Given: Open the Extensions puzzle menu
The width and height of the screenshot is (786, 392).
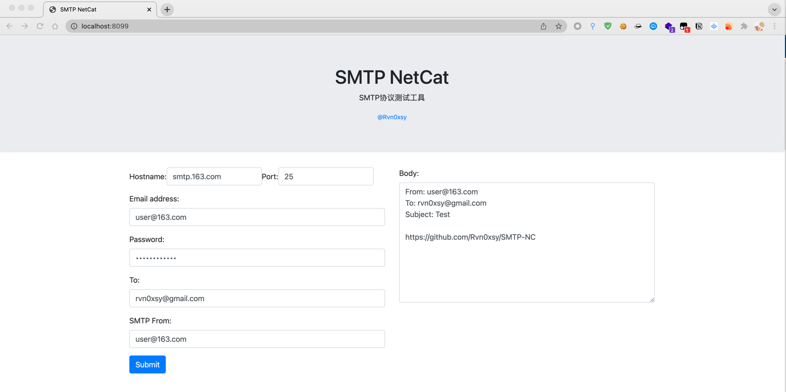Looking at the screenshot, I should (x=744, y=26).
